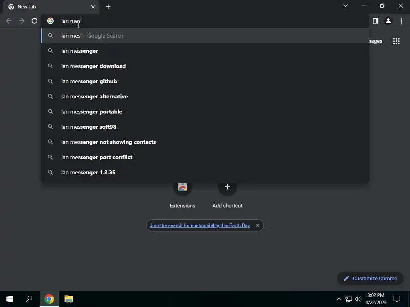410x307 pixels.
Task: Click the Chrome taskbar icon
Action: click(49, 299)
